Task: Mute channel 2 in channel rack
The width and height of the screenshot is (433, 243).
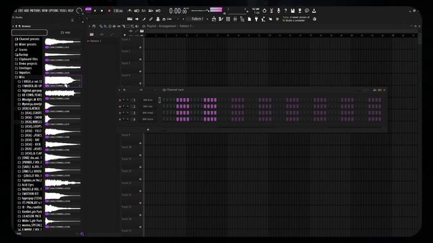Action: tap(120, 107)
